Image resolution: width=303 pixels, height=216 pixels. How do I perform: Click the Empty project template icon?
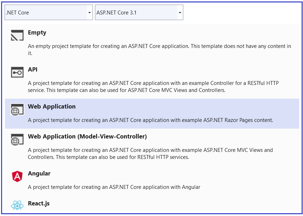point(17,35)
